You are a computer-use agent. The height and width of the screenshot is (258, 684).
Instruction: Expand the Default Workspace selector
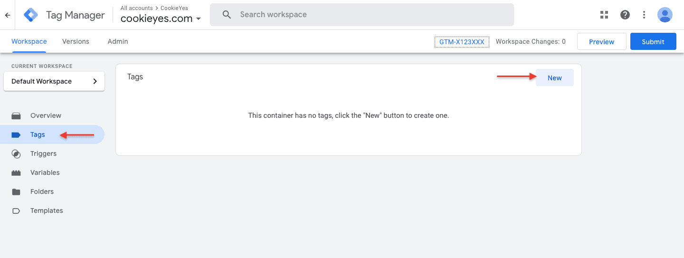click(54, 81)
